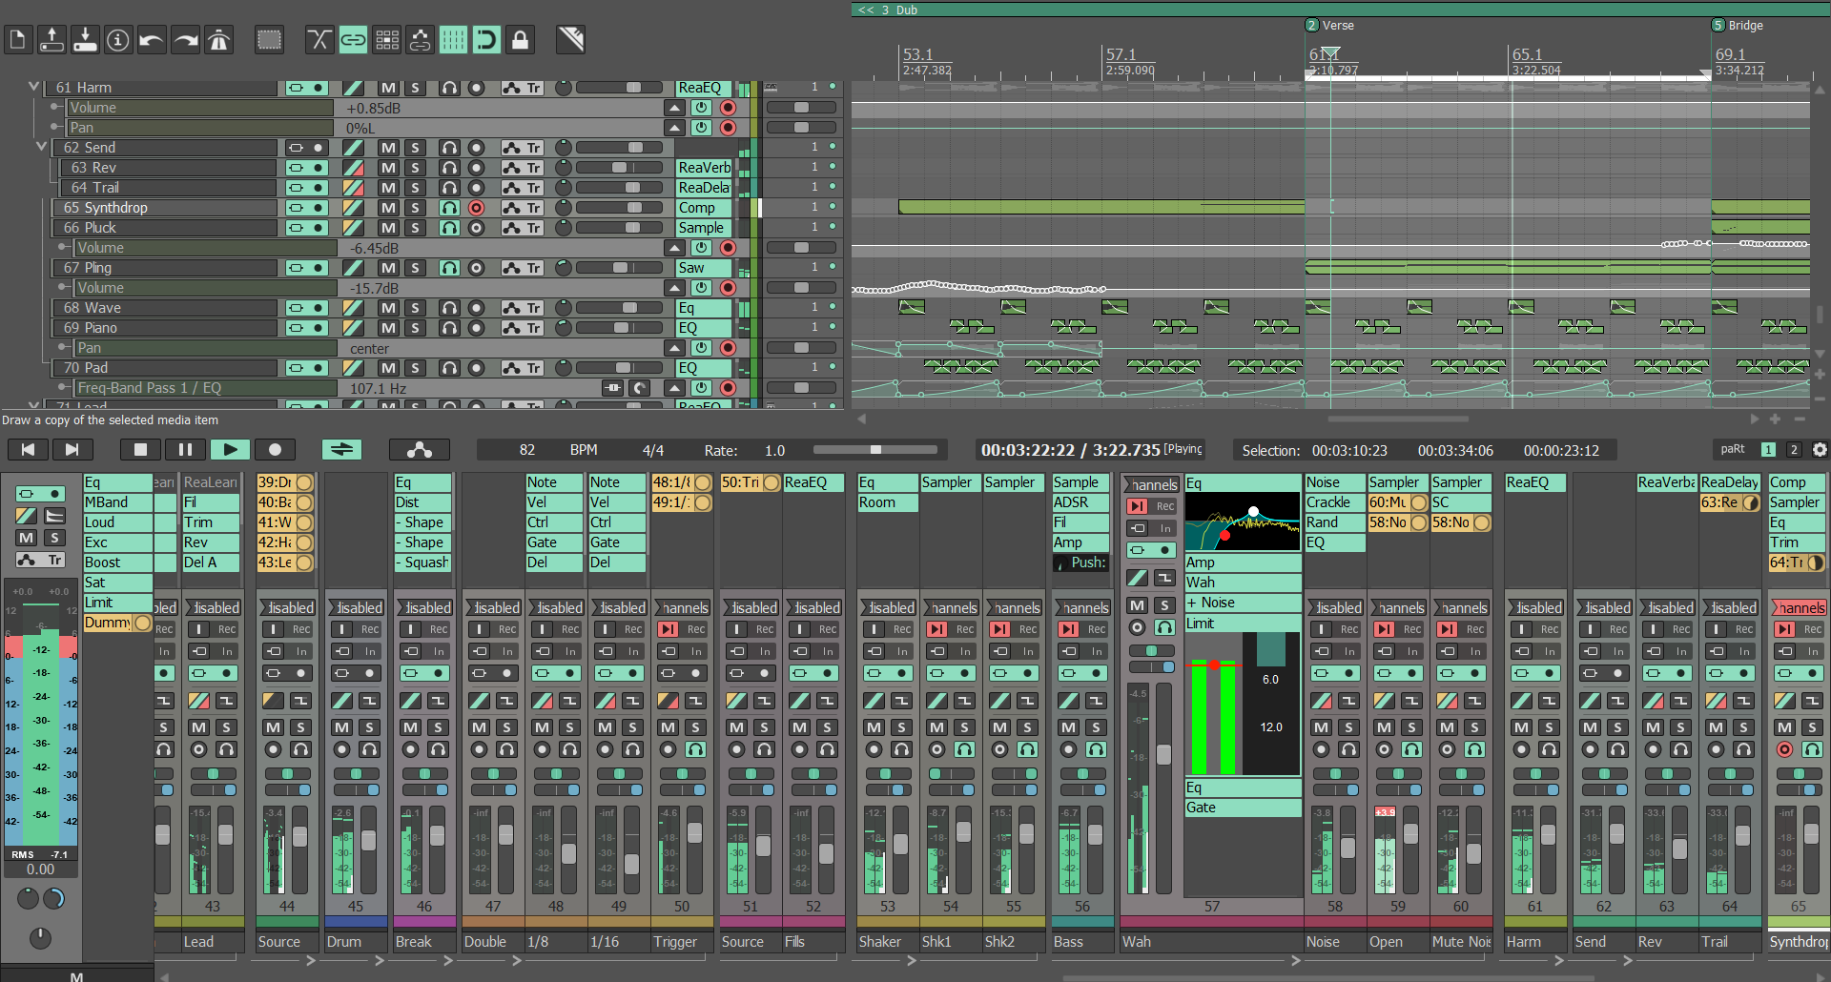This screenshot has height=982, width=1831.
Task: Mute track 65 Synthdrop
Action: coord(387,208)
